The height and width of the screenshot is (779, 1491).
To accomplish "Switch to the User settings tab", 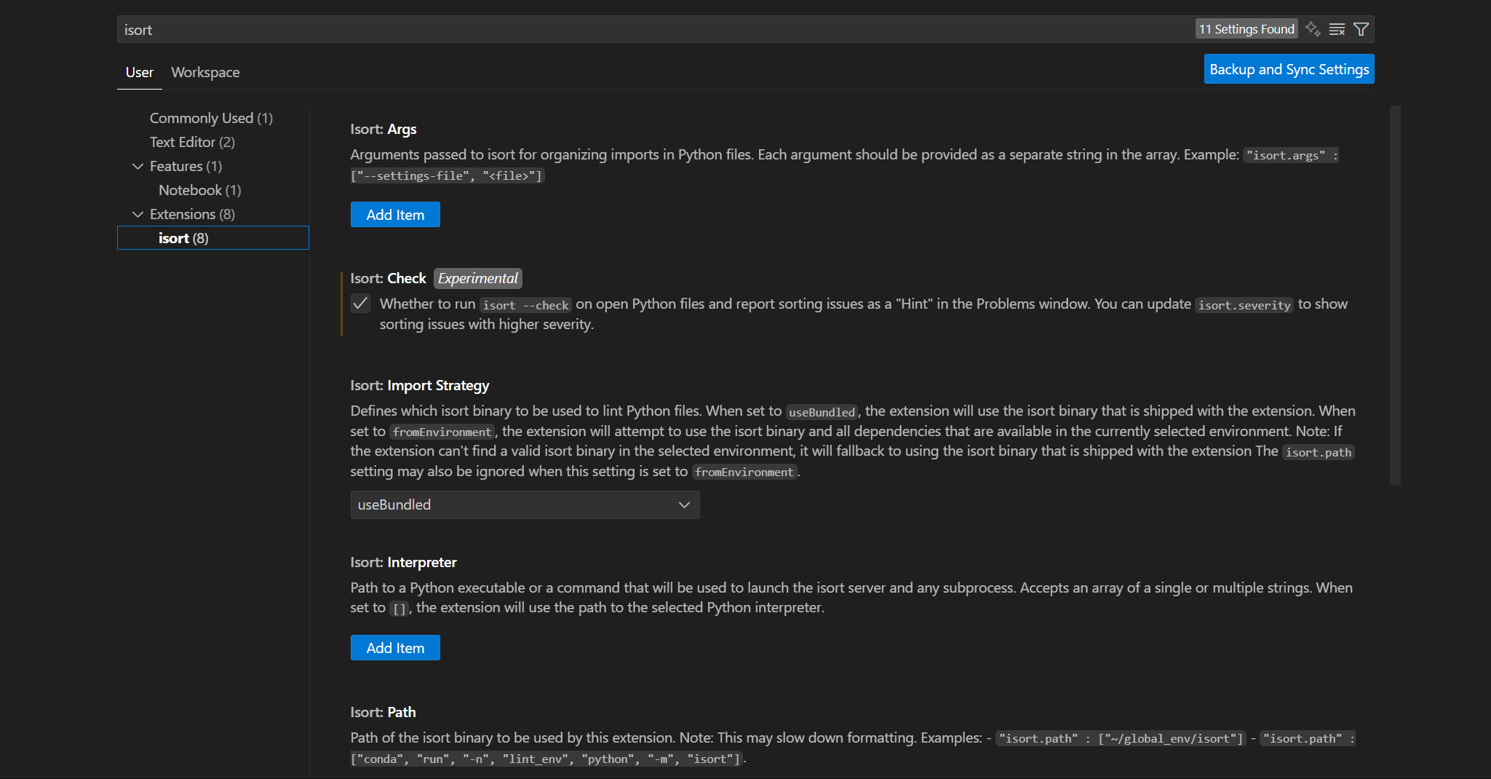I will pyautogui.click(x=140, y=72).
